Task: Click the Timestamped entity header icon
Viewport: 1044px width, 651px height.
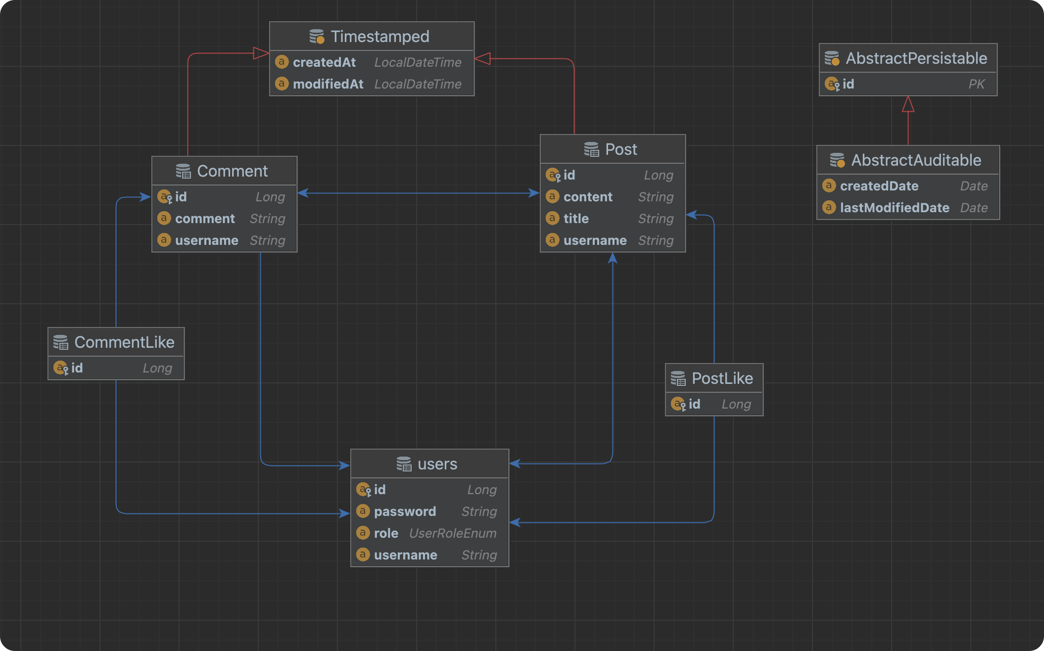Action: (317, 37)
